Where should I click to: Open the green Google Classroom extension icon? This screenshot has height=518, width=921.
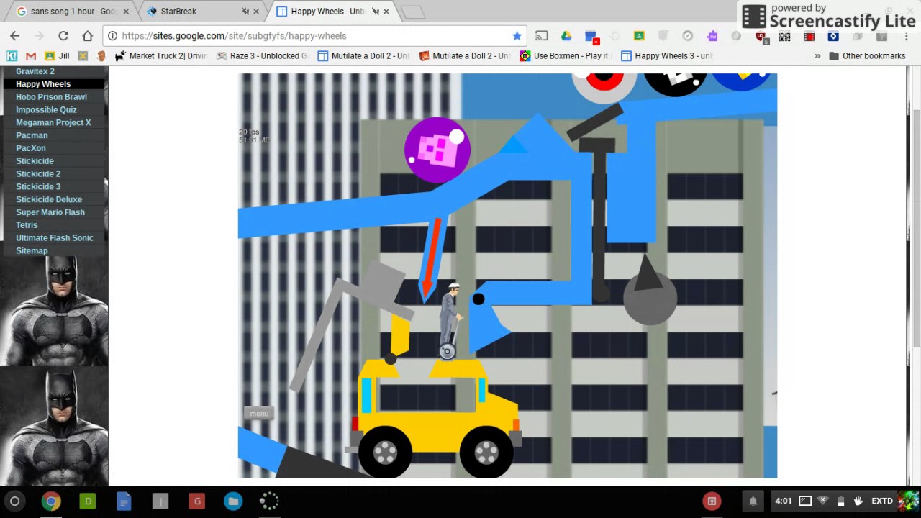pyautogui.click(x=639, y=35)
